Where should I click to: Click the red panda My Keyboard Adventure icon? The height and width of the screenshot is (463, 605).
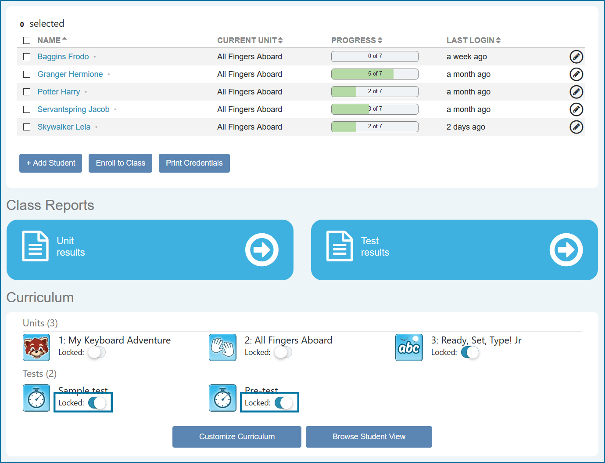point(36,347)
